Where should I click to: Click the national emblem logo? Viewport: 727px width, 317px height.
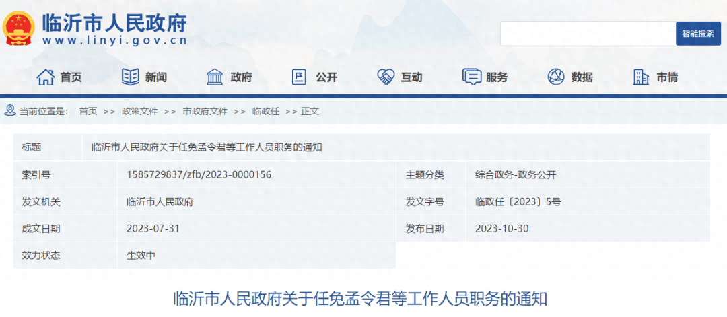pyautogui.click(x=19, y=29)
